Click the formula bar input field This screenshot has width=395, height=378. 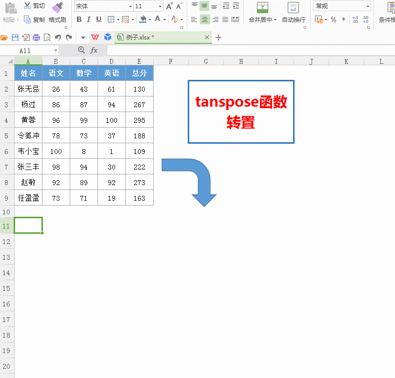(x=251, y=50)
